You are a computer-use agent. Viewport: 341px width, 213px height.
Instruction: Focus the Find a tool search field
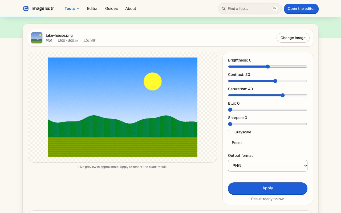tap(250, 9)
